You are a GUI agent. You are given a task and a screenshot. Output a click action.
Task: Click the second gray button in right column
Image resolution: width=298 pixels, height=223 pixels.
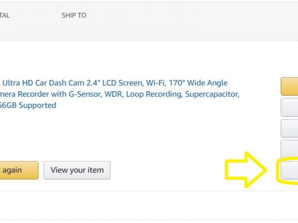click(289, 128)
